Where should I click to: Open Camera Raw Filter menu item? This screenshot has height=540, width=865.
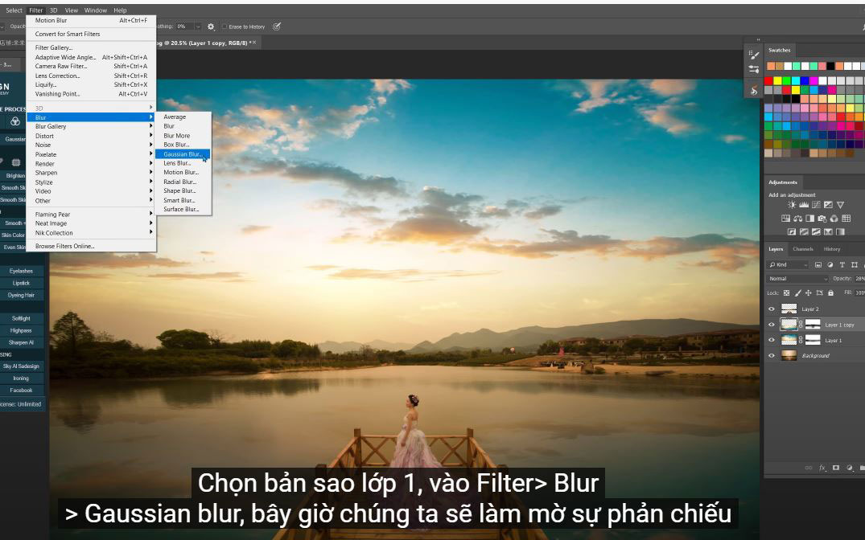[92, 66]
